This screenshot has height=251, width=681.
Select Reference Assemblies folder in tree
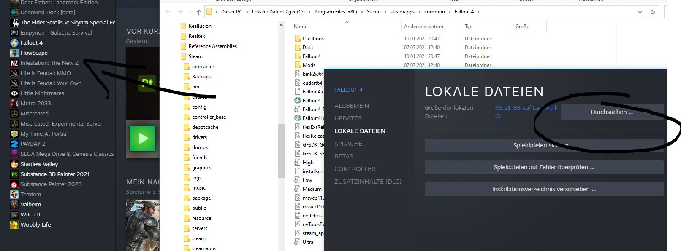point(212,46)
